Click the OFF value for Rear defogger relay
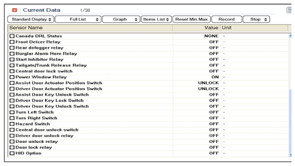Screen dimensions: 295x166 tap(214, 48)
